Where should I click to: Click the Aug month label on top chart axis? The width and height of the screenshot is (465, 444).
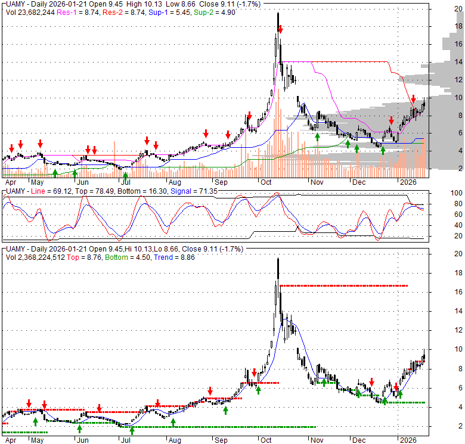[175, 182]
